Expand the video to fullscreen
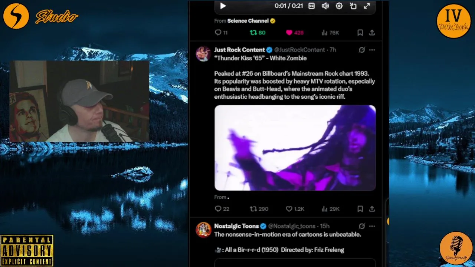This screenshot has width=475, height=267. tap(367, 6)
